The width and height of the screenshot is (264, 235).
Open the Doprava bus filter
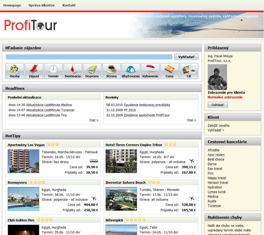point(92,71)
